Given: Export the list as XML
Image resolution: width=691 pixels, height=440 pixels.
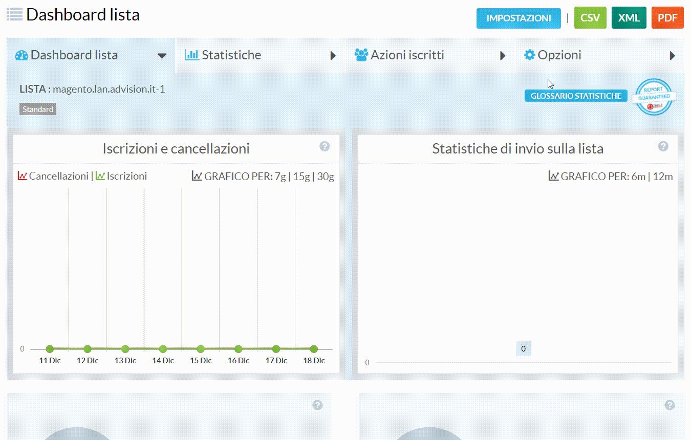Looking at the screenshot, I should [x=629, y=18].
